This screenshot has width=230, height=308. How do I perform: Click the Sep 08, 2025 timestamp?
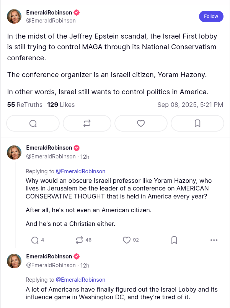(190, 105)
